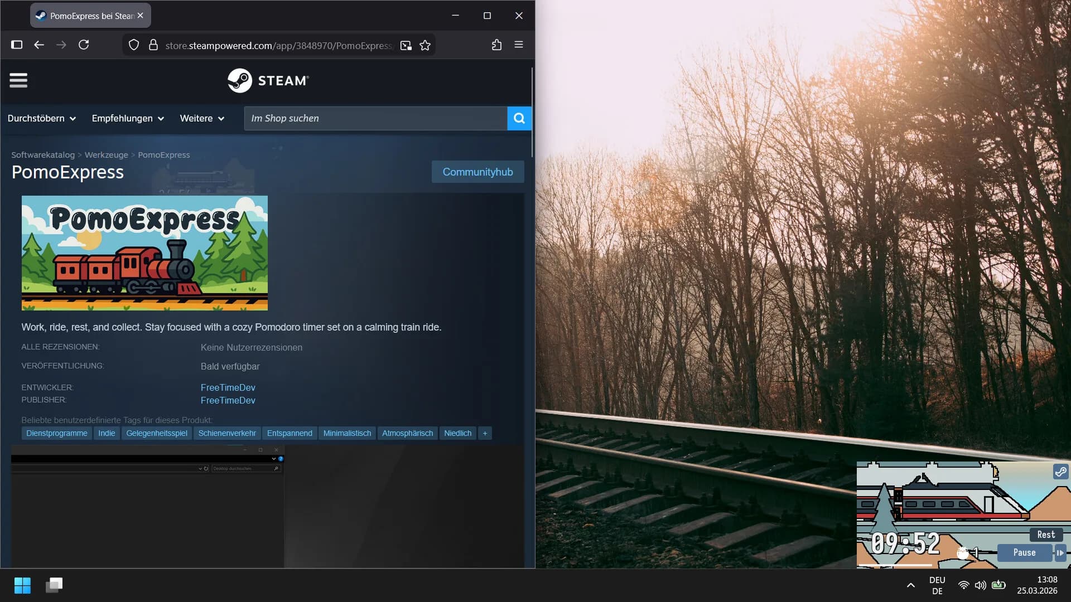Select the Indie tag
Viewport: 1071px width, 602px height.
coord(107,433)
